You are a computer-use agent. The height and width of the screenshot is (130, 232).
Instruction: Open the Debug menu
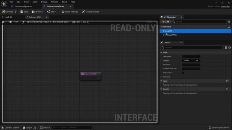[44, 2]
